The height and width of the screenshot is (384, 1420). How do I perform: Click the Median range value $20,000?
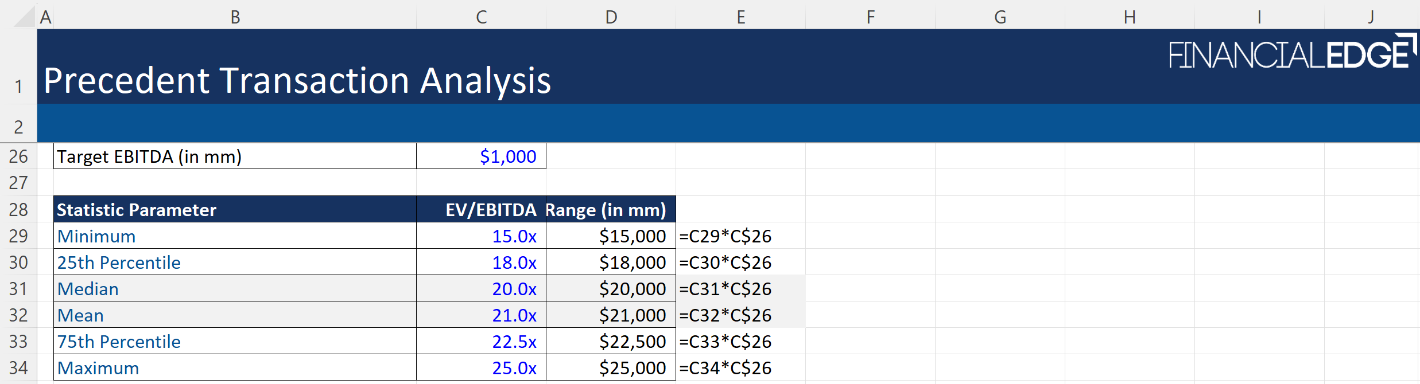[632, 289]
